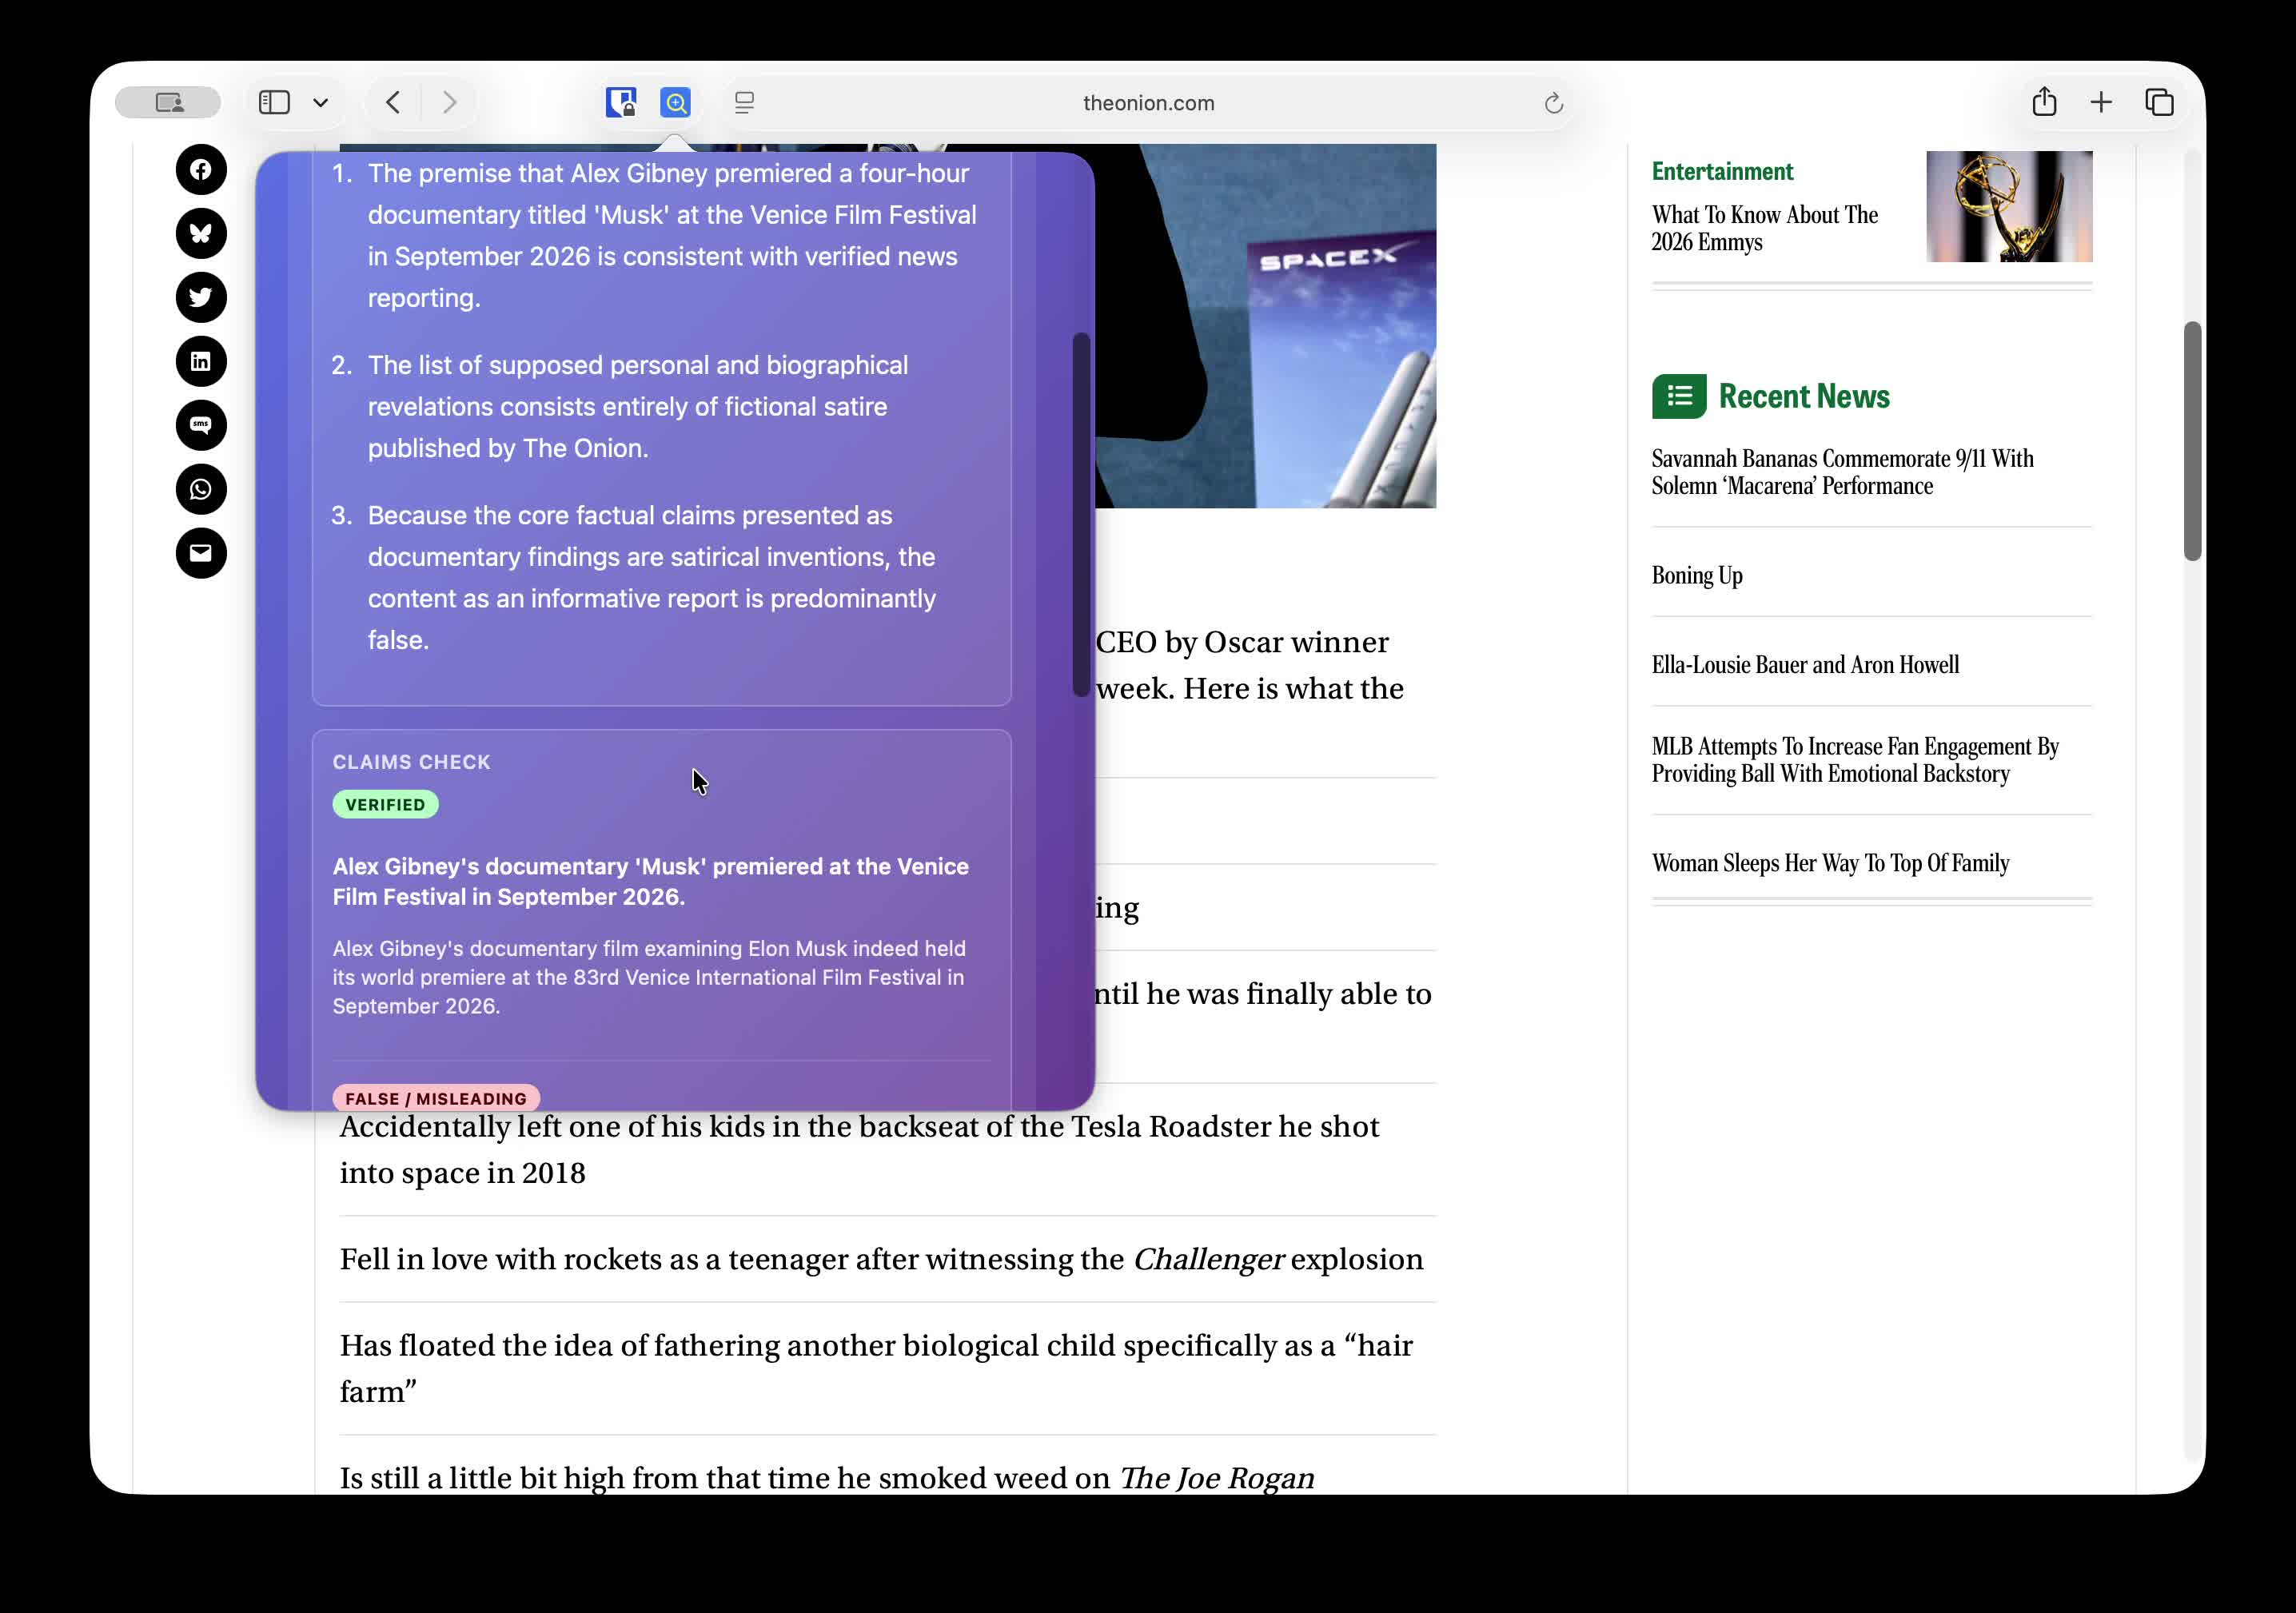Click the 83rd Venice Film Festival explanation text
The image size is (2296, 1613).
coord(649,977)
